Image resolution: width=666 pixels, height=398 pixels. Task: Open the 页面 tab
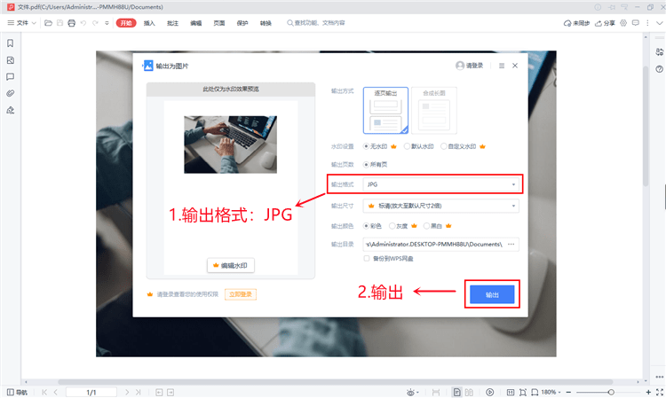coord(219,23)
